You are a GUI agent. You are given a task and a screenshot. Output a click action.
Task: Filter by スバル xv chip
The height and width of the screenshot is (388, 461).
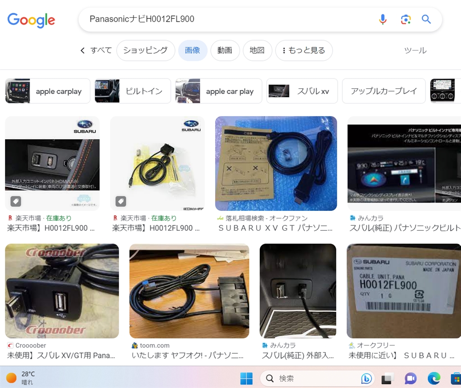pos(302,91)
